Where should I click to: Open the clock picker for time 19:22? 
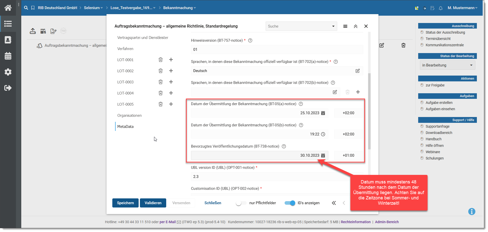(323, 134)
